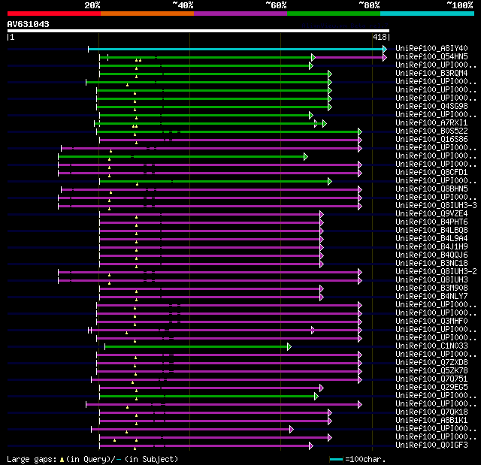Click the cyan 100char scale bar in legend
Image resolution: width=481 pixels, height=465 pixels.
pyautogui.click(x=336, y=459)
